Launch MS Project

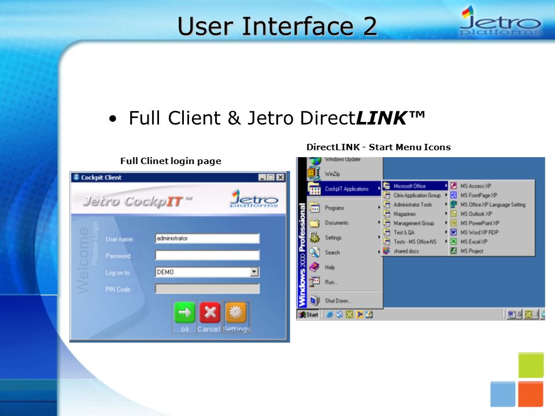tap(491, 251)
